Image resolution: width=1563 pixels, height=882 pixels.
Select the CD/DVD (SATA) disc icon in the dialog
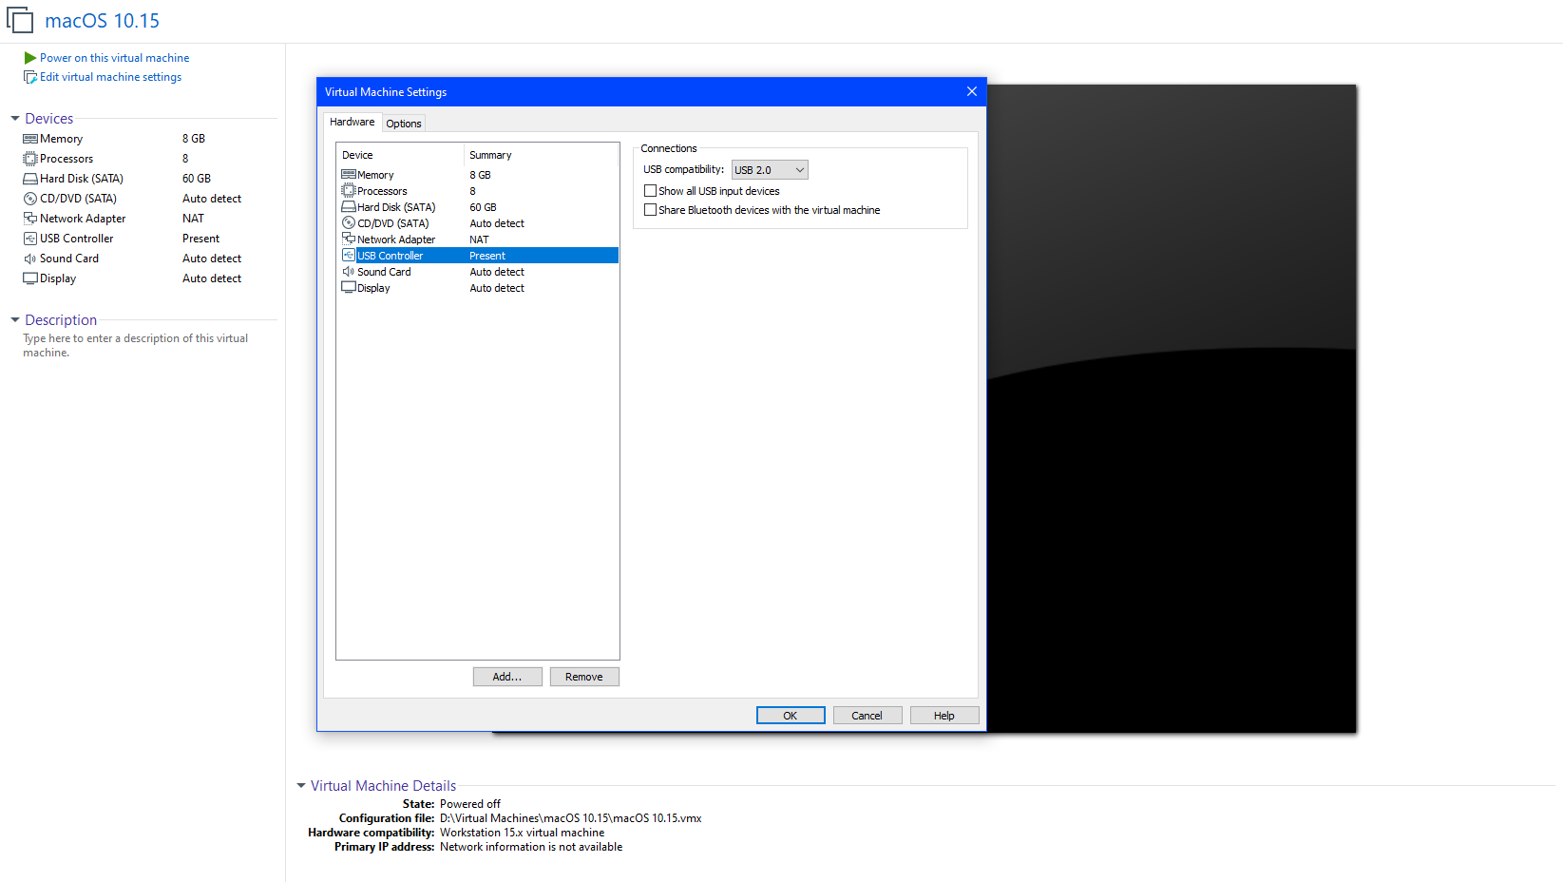349,223
